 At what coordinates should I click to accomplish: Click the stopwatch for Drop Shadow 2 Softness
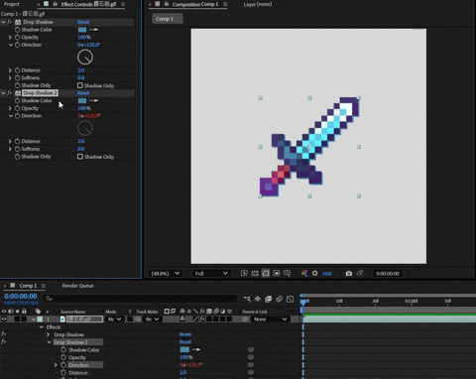pos(18,149)
